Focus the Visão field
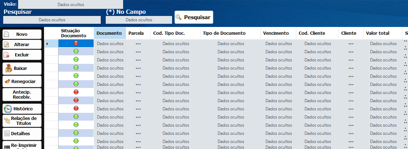408x149 pixels. [x=71, y=4]
